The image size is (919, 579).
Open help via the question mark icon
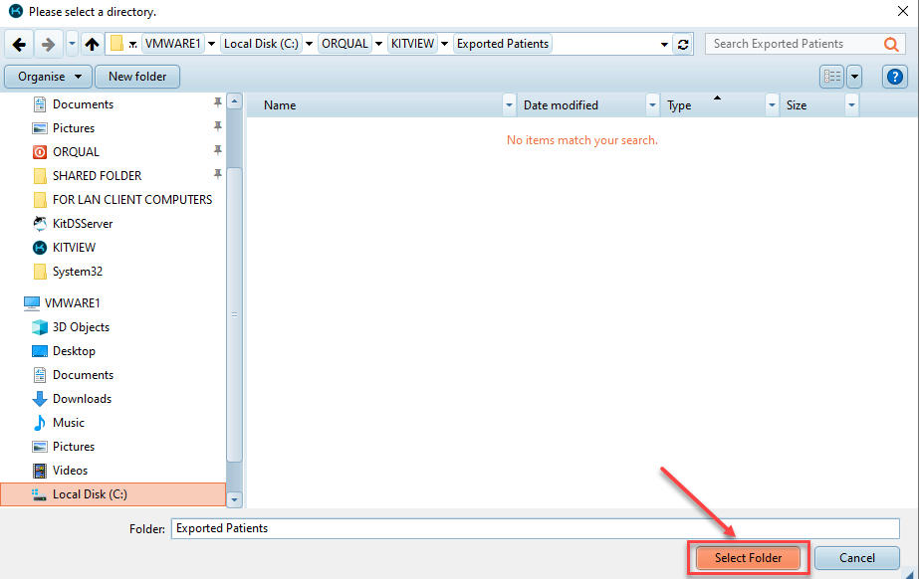coord(894,77)
